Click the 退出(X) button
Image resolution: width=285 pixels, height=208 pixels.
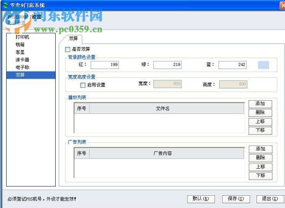click(x=270, y=199)
